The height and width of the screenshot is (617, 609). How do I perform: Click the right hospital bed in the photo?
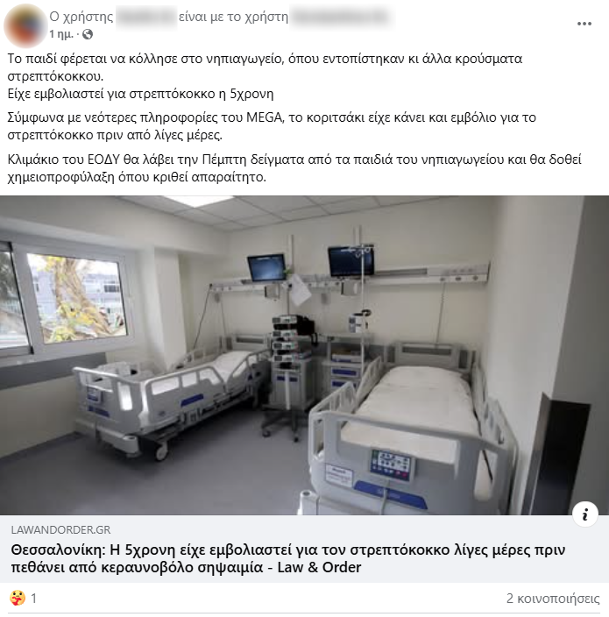pyautogui.click(x=409, y=425)
